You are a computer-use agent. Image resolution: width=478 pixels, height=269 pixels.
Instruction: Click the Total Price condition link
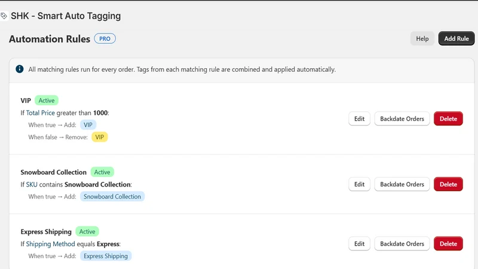pyautogui.click(x=41, y=113)
